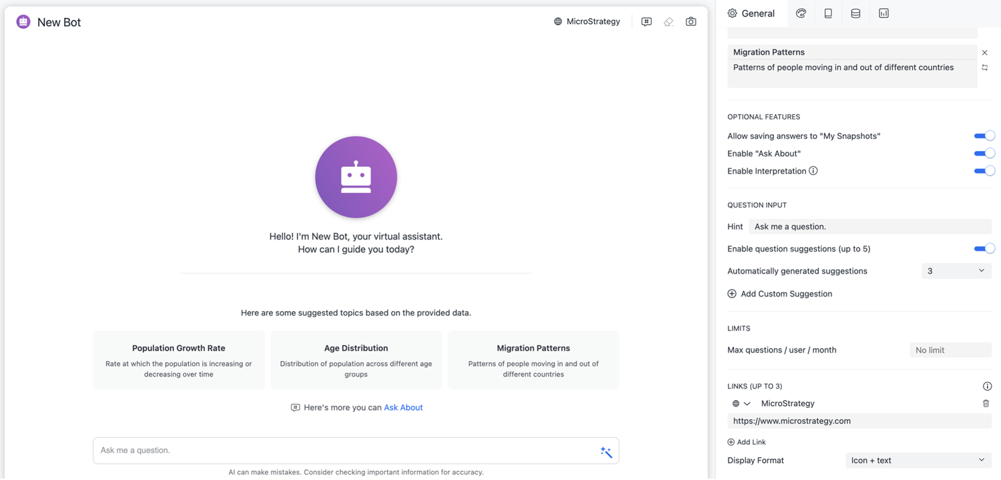
Task: Refresh the Migration Patterns topic
Action: (984, 67)
